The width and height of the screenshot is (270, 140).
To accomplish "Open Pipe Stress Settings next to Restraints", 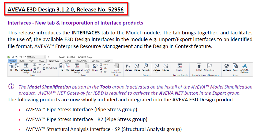I will point(137,67).
